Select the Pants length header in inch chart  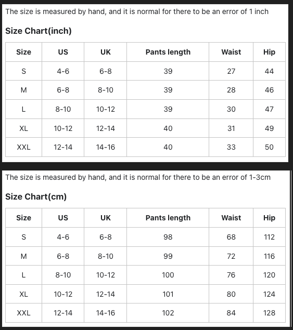168,52
